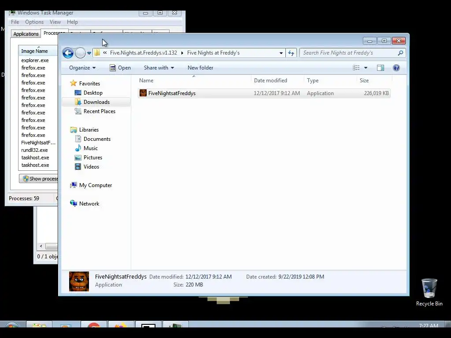The height and width of the screenshot is (338, 451).
Task: Open Explorer help icon
Action: tap(396, 68)
